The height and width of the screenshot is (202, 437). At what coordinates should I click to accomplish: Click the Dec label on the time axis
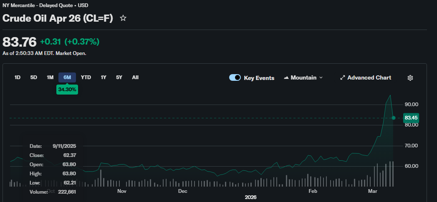point(182,191)
